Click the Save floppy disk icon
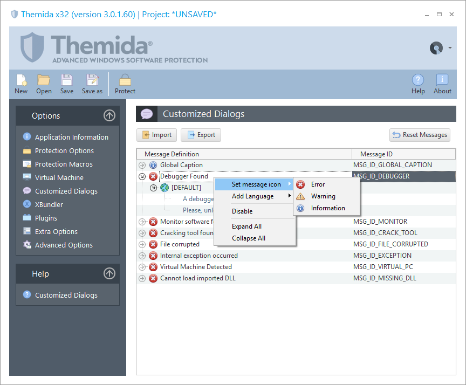Screen dimensions: 466x385 point(67,81)
